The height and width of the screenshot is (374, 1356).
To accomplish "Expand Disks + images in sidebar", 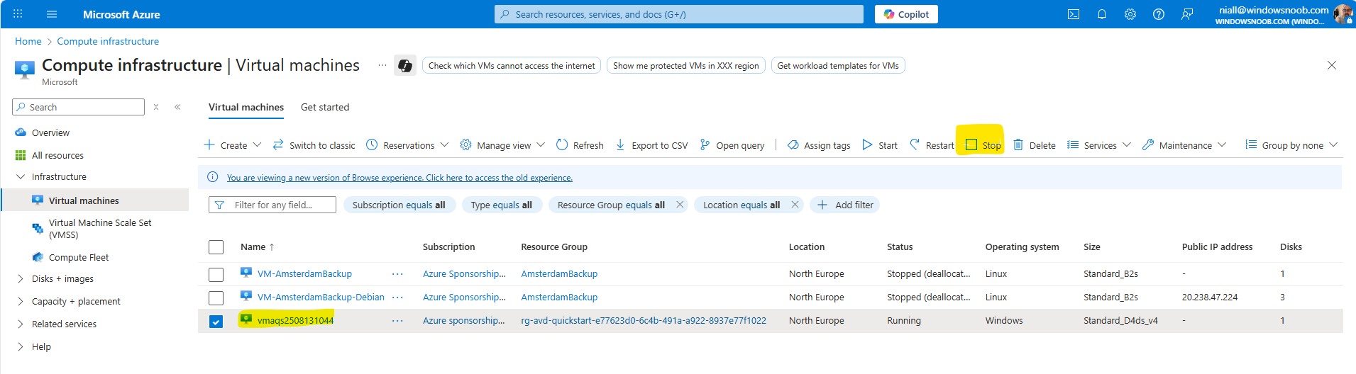I will (x=62, y=279).
